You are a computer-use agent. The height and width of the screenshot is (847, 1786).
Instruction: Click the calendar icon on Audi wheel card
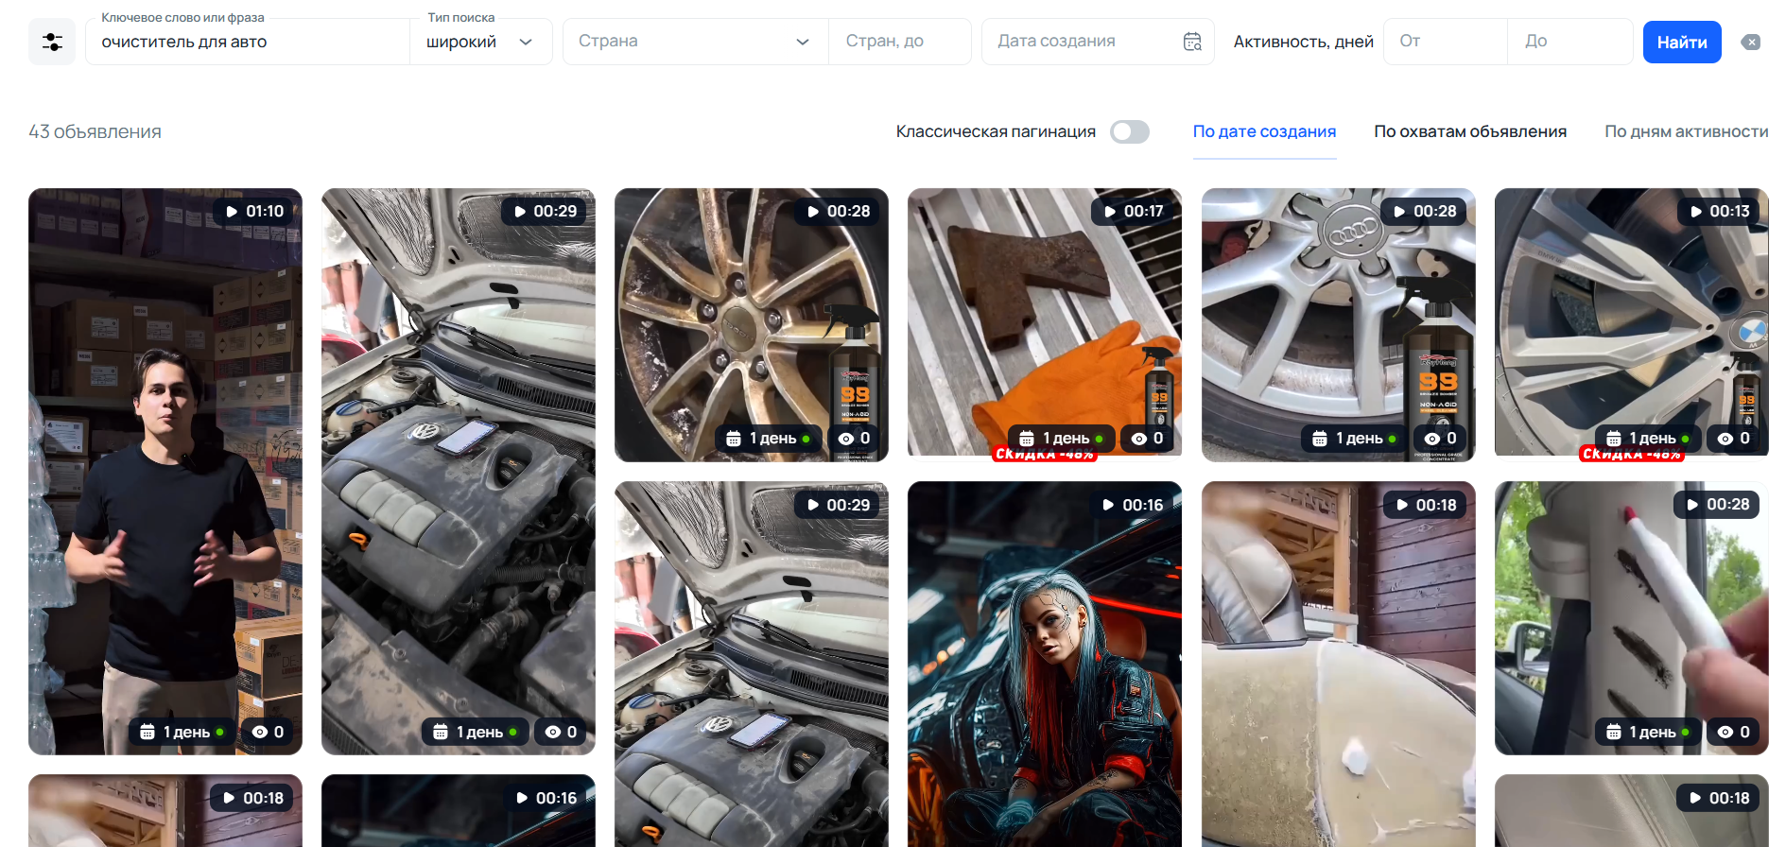(x=1320, y=439)
